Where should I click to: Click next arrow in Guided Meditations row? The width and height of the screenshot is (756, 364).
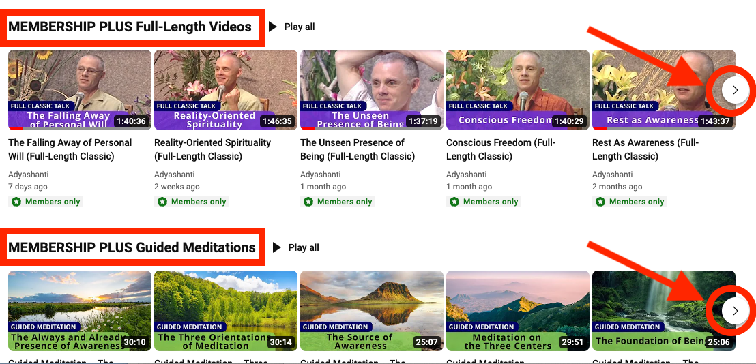[x=736, y=311]
